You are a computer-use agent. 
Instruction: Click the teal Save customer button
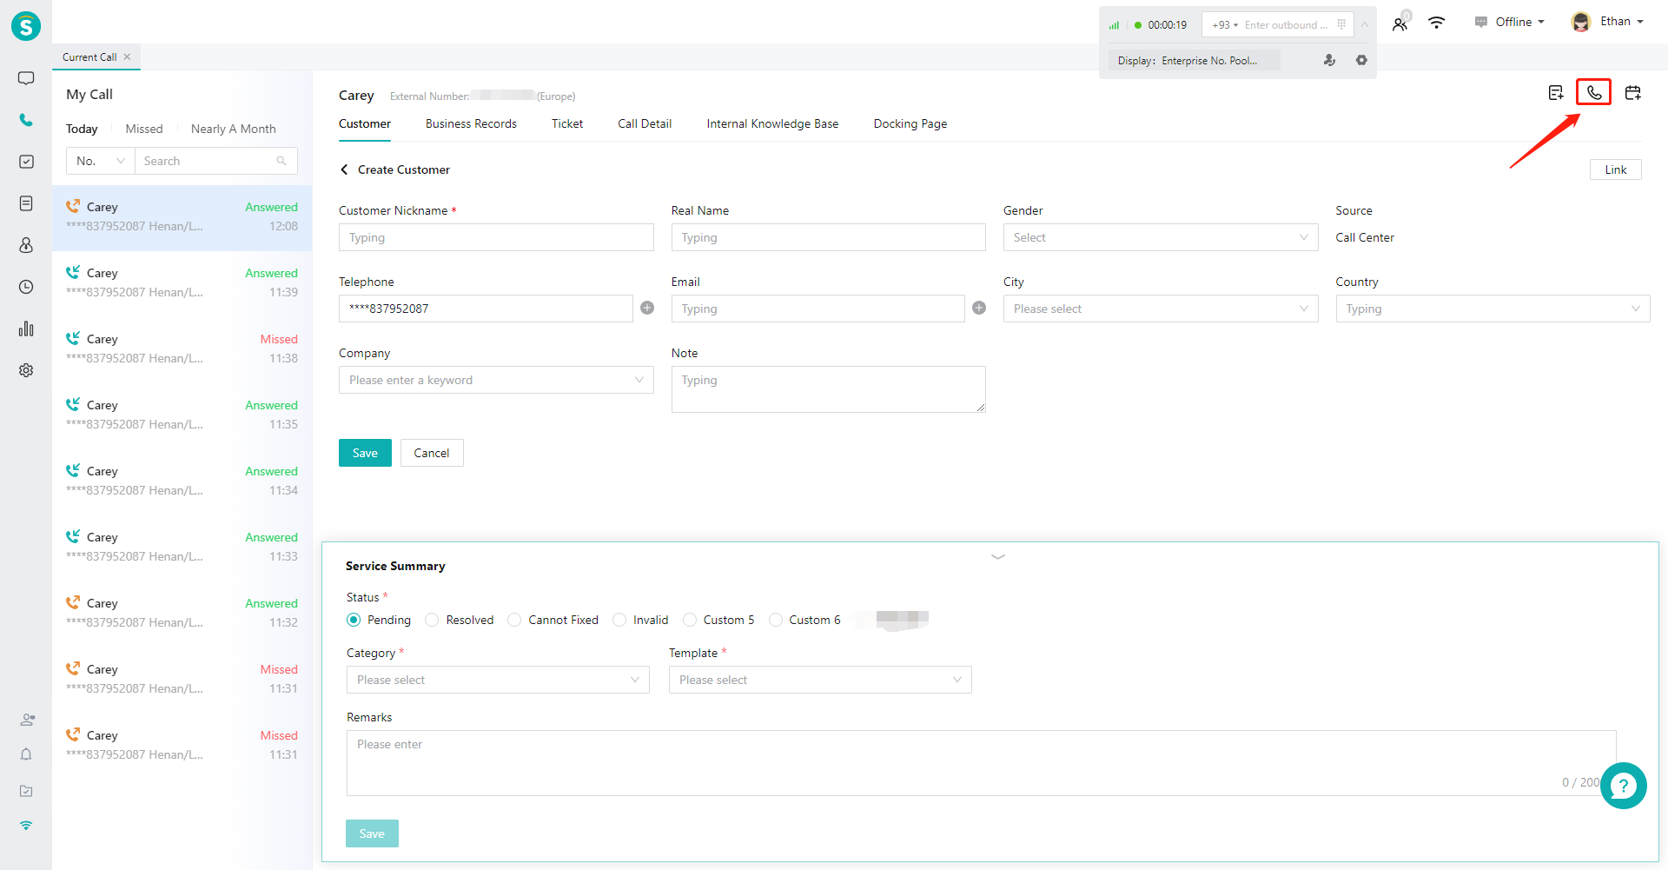click(x=365, y=453)
